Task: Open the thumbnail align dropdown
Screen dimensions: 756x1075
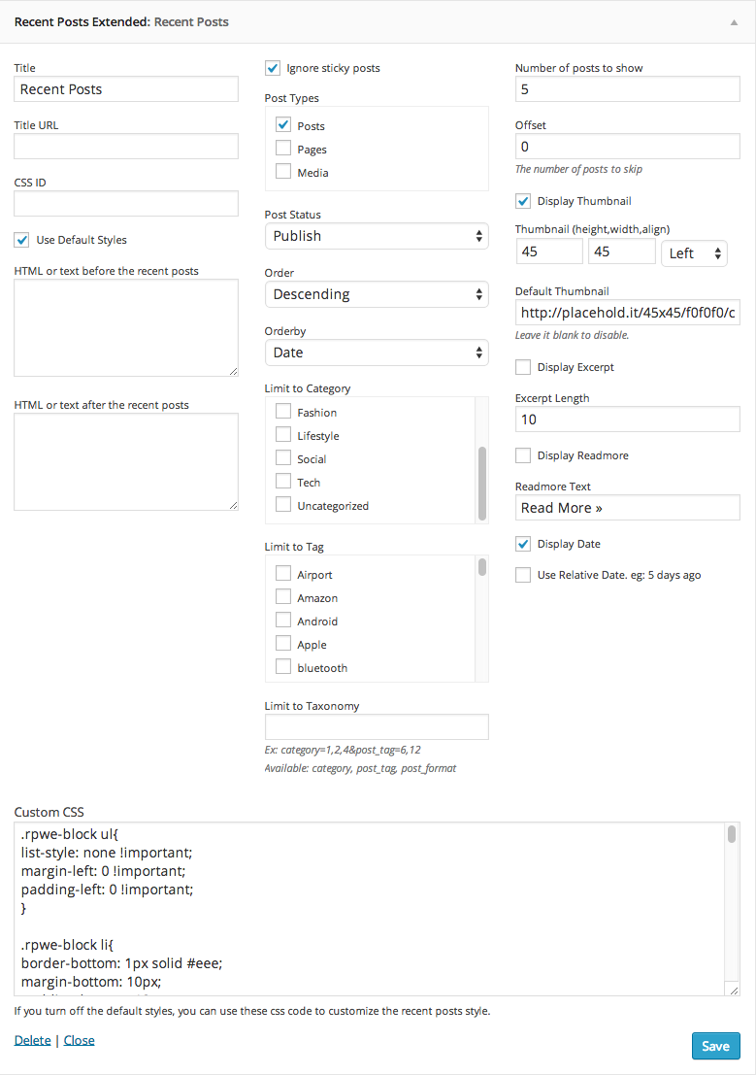Action: (694, 252)
